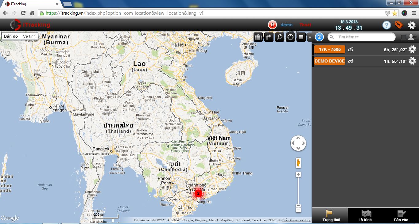Click Nha Trang label on map
The image size is (419, 224).
coord(243,173)
